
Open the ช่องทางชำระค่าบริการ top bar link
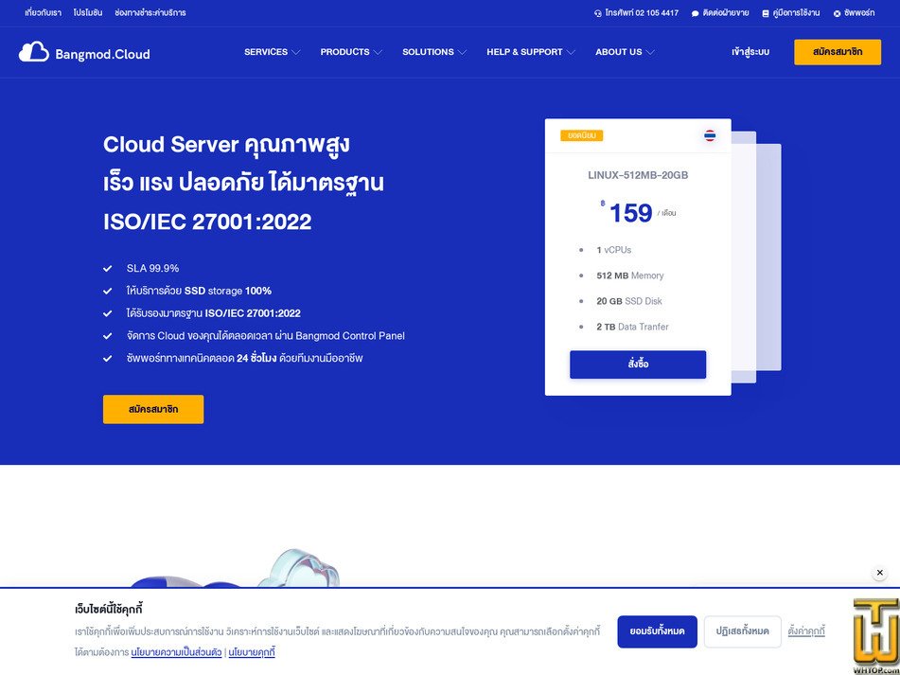click(x=150, y=12)
